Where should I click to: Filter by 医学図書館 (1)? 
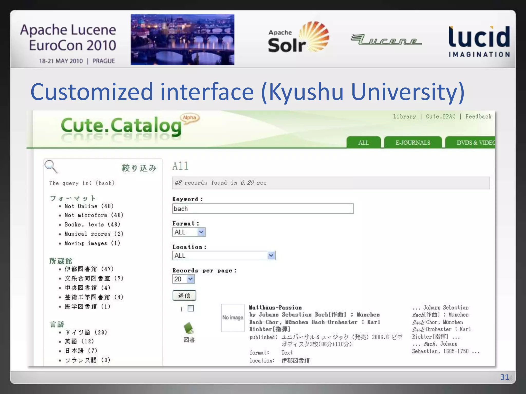87,307
